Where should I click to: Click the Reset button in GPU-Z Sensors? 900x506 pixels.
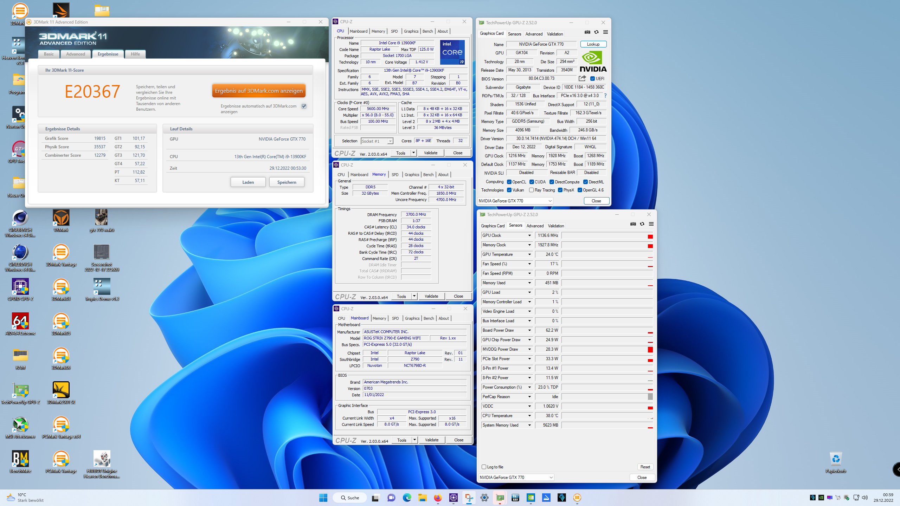point(645,467)
